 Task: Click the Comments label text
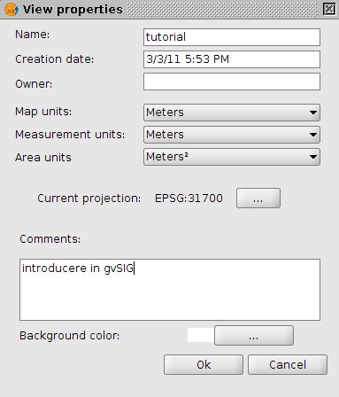pos(50,238)
